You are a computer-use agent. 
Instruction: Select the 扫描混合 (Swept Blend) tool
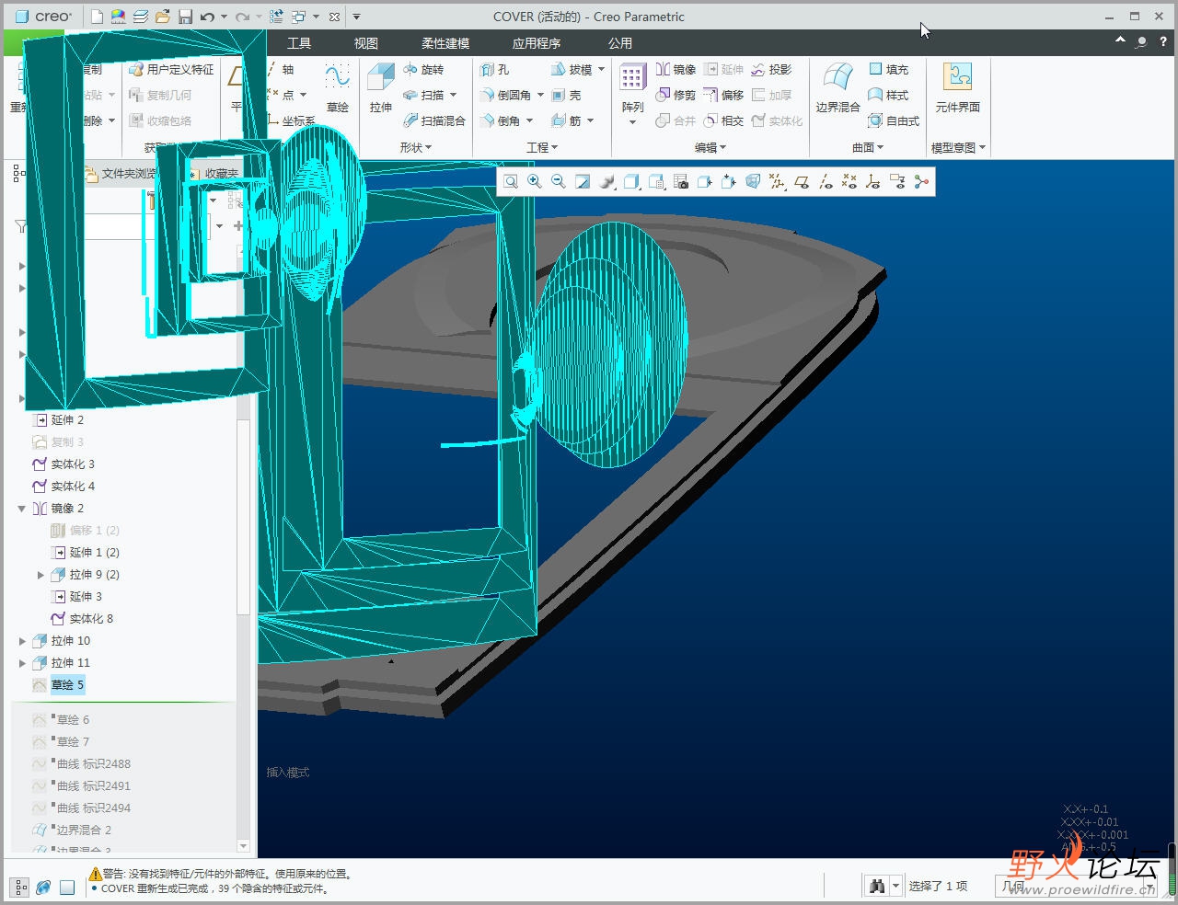pos(434,120)
